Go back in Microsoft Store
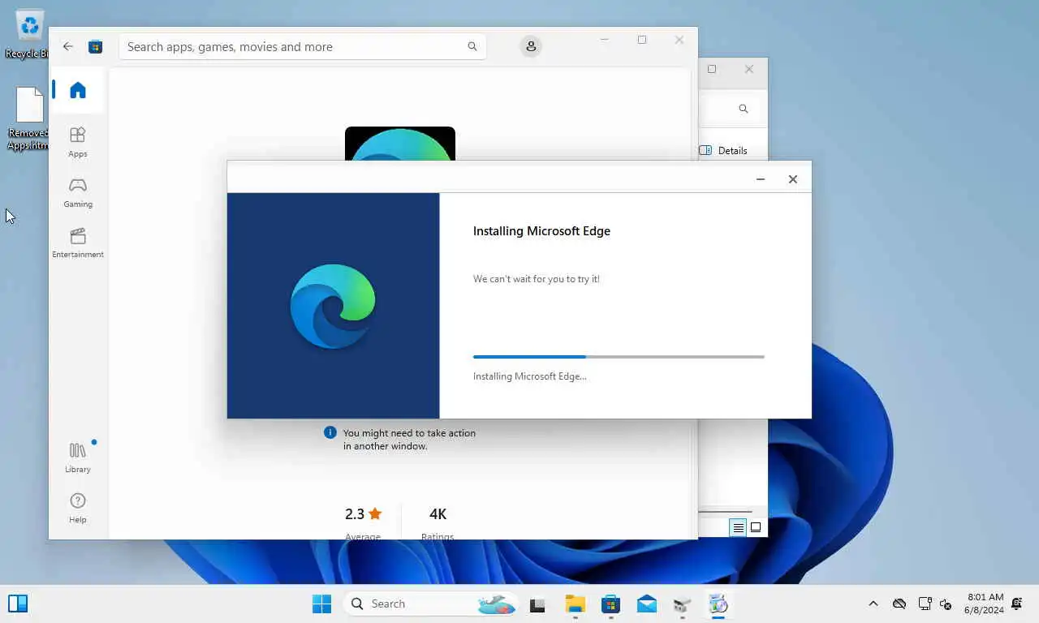 tap(68, 46)
